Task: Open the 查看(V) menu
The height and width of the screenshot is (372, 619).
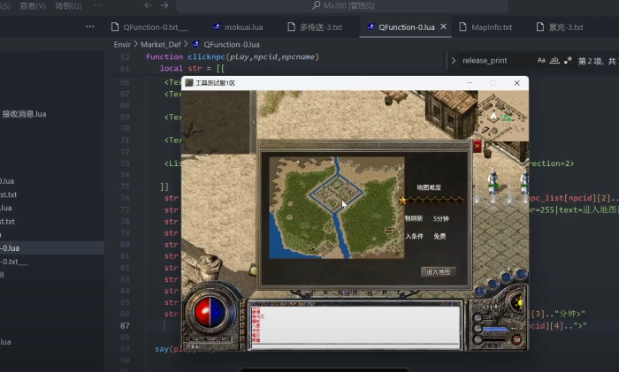Action: [x=32, y=5]
